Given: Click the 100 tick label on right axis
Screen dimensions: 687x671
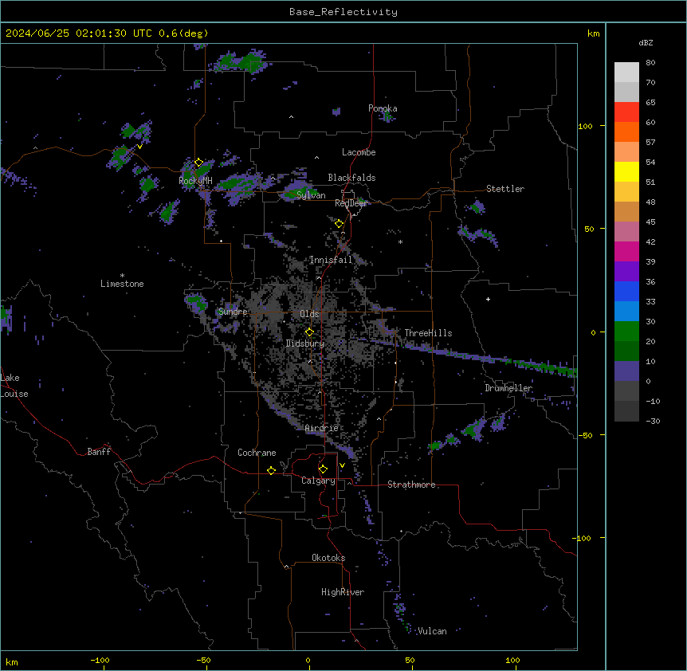Looking at the screenshot, I should tap(585, 126).
